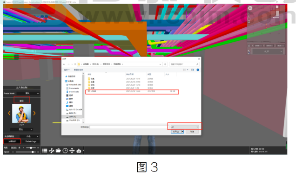Open Documents in dialog sidebar

[x=73, y=89]
